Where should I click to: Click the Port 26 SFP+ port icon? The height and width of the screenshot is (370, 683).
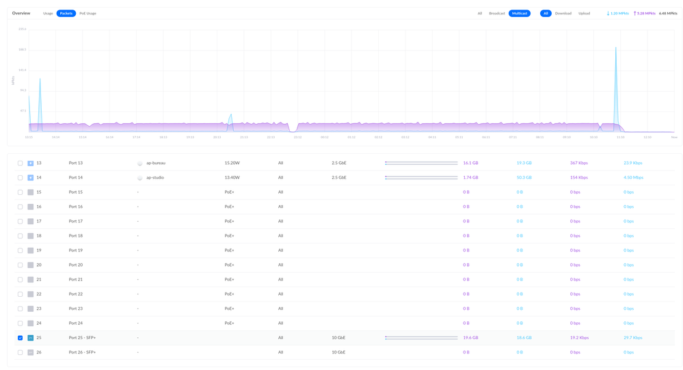[31, 352]
